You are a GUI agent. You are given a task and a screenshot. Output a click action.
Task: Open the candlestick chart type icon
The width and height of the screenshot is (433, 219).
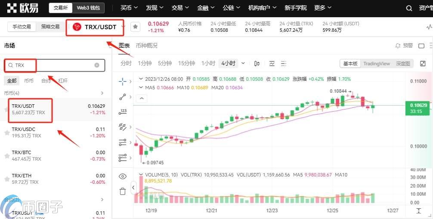pyautogui.click(x=257, y=64)
